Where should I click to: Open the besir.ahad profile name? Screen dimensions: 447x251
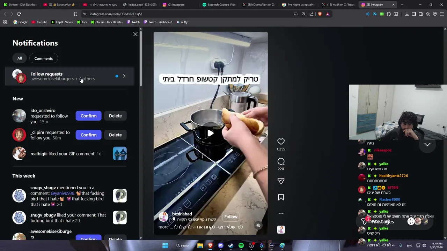182,214
